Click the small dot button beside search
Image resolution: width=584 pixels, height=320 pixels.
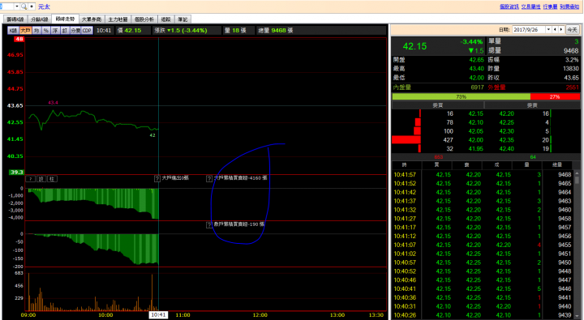click(32, 6)
